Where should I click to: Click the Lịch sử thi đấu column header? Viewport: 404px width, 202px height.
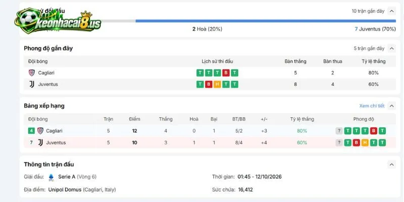(x=217, y=61)
